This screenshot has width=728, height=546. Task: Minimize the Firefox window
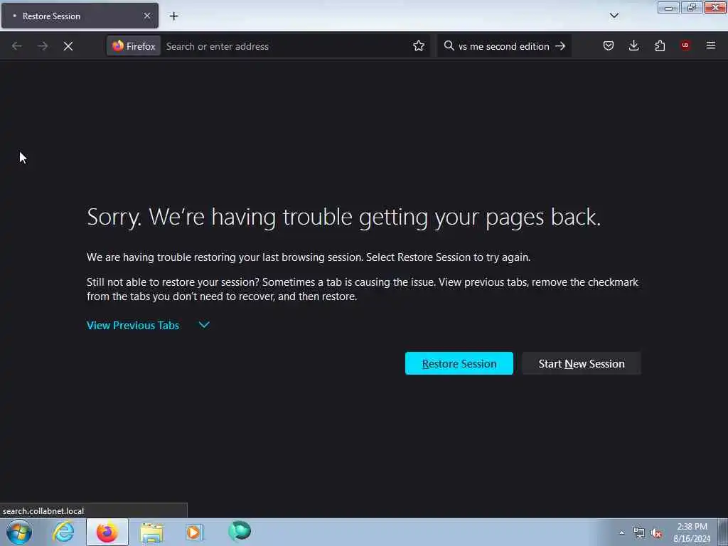pyautogui.click(x=668, y=7)
